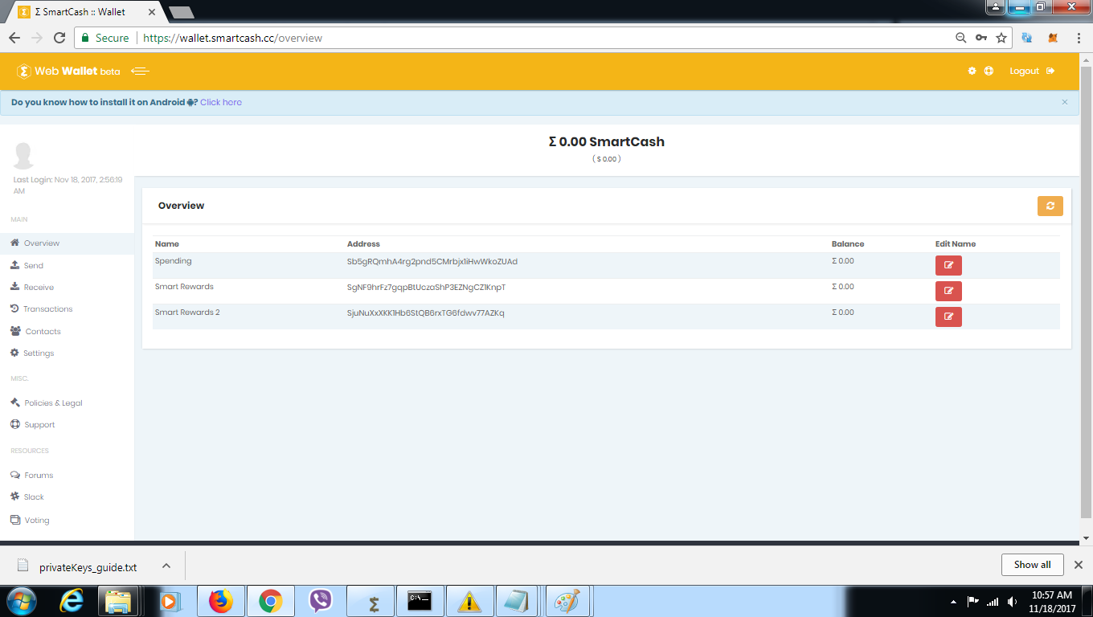Open Overview in the sidebar
Viewport: 1093px width, 617px height.
click(67, 243)
